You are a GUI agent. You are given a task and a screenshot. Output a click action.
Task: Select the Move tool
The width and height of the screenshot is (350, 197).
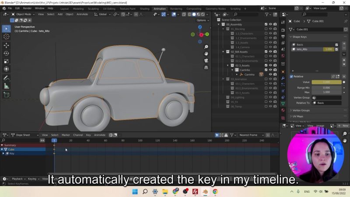pos(6,45)
